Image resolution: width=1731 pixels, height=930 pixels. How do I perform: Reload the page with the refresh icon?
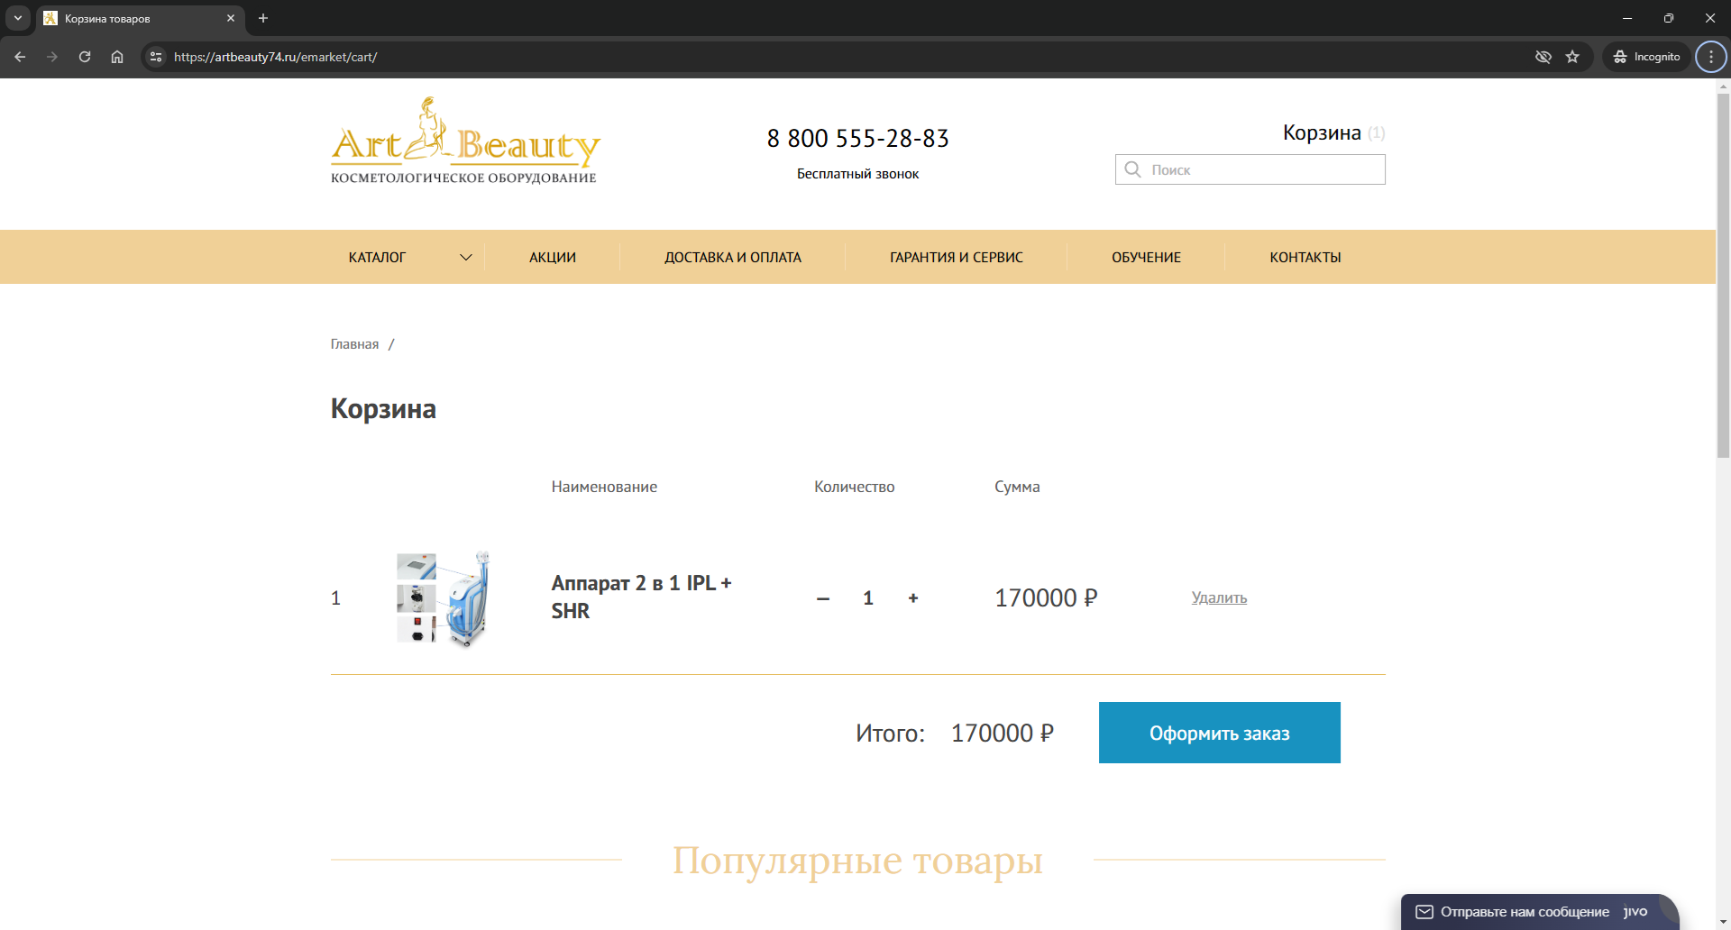click(x=85, y=57)
